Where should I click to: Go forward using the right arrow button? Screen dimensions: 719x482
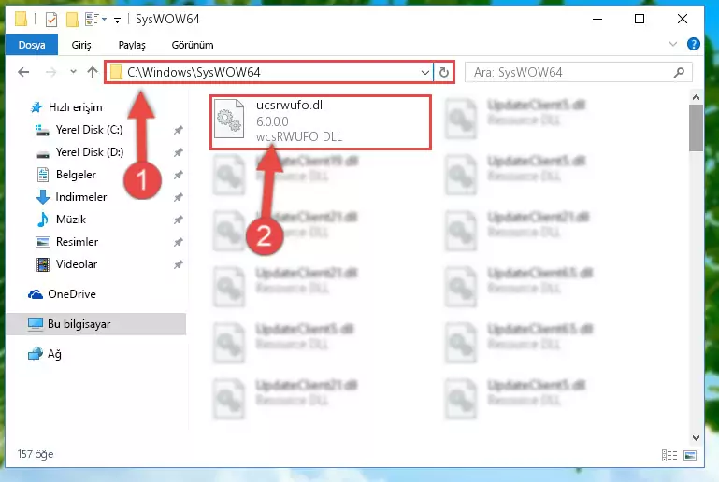click(50, 72)
